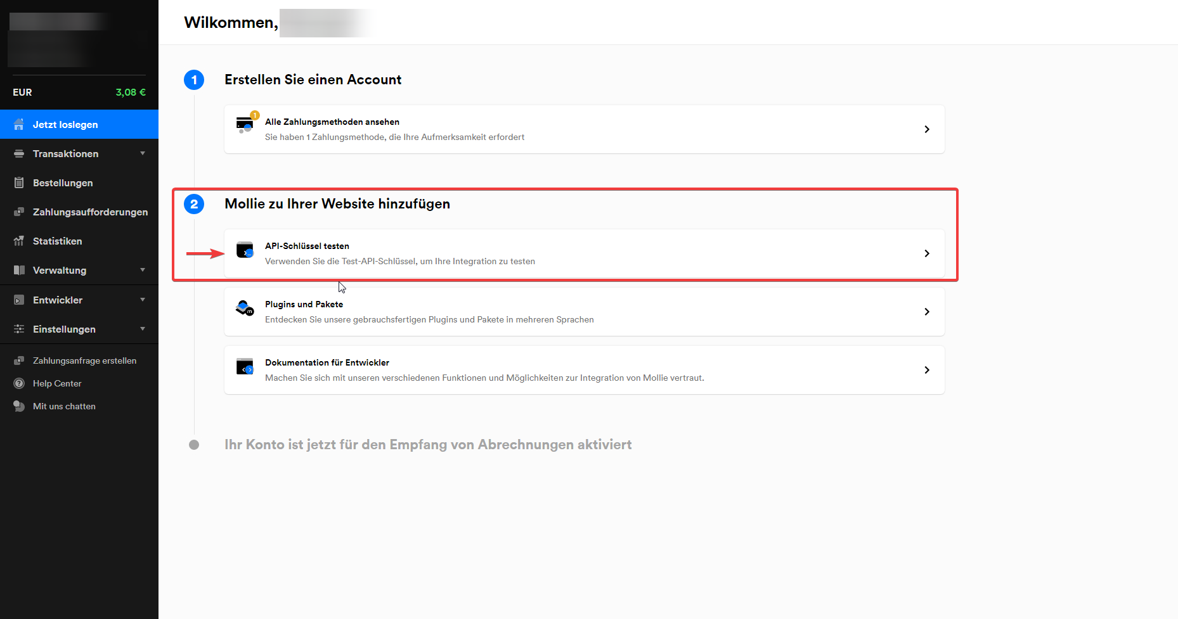Click chevron on API-Schlüssel testen card
This screenshot has height=619, width=1178.
point(927,253)
